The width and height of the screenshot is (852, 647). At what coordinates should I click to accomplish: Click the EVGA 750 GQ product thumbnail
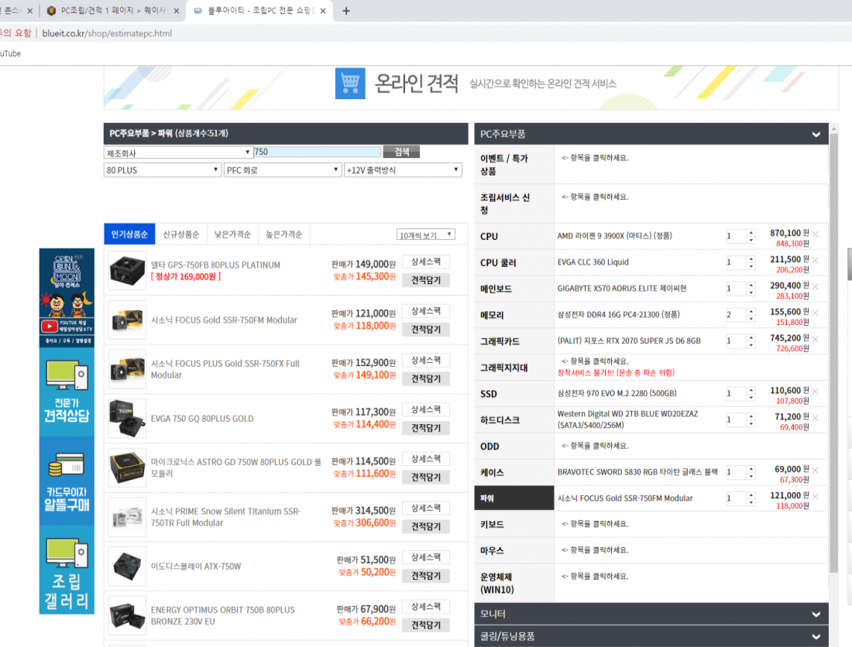(x=127, y=419)
